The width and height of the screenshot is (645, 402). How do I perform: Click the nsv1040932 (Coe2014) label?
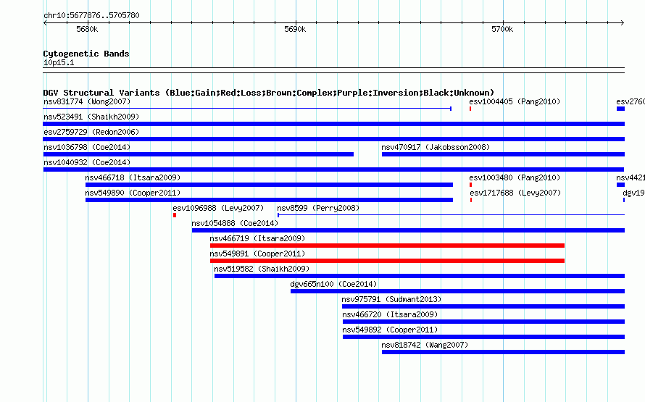[87, 162]
